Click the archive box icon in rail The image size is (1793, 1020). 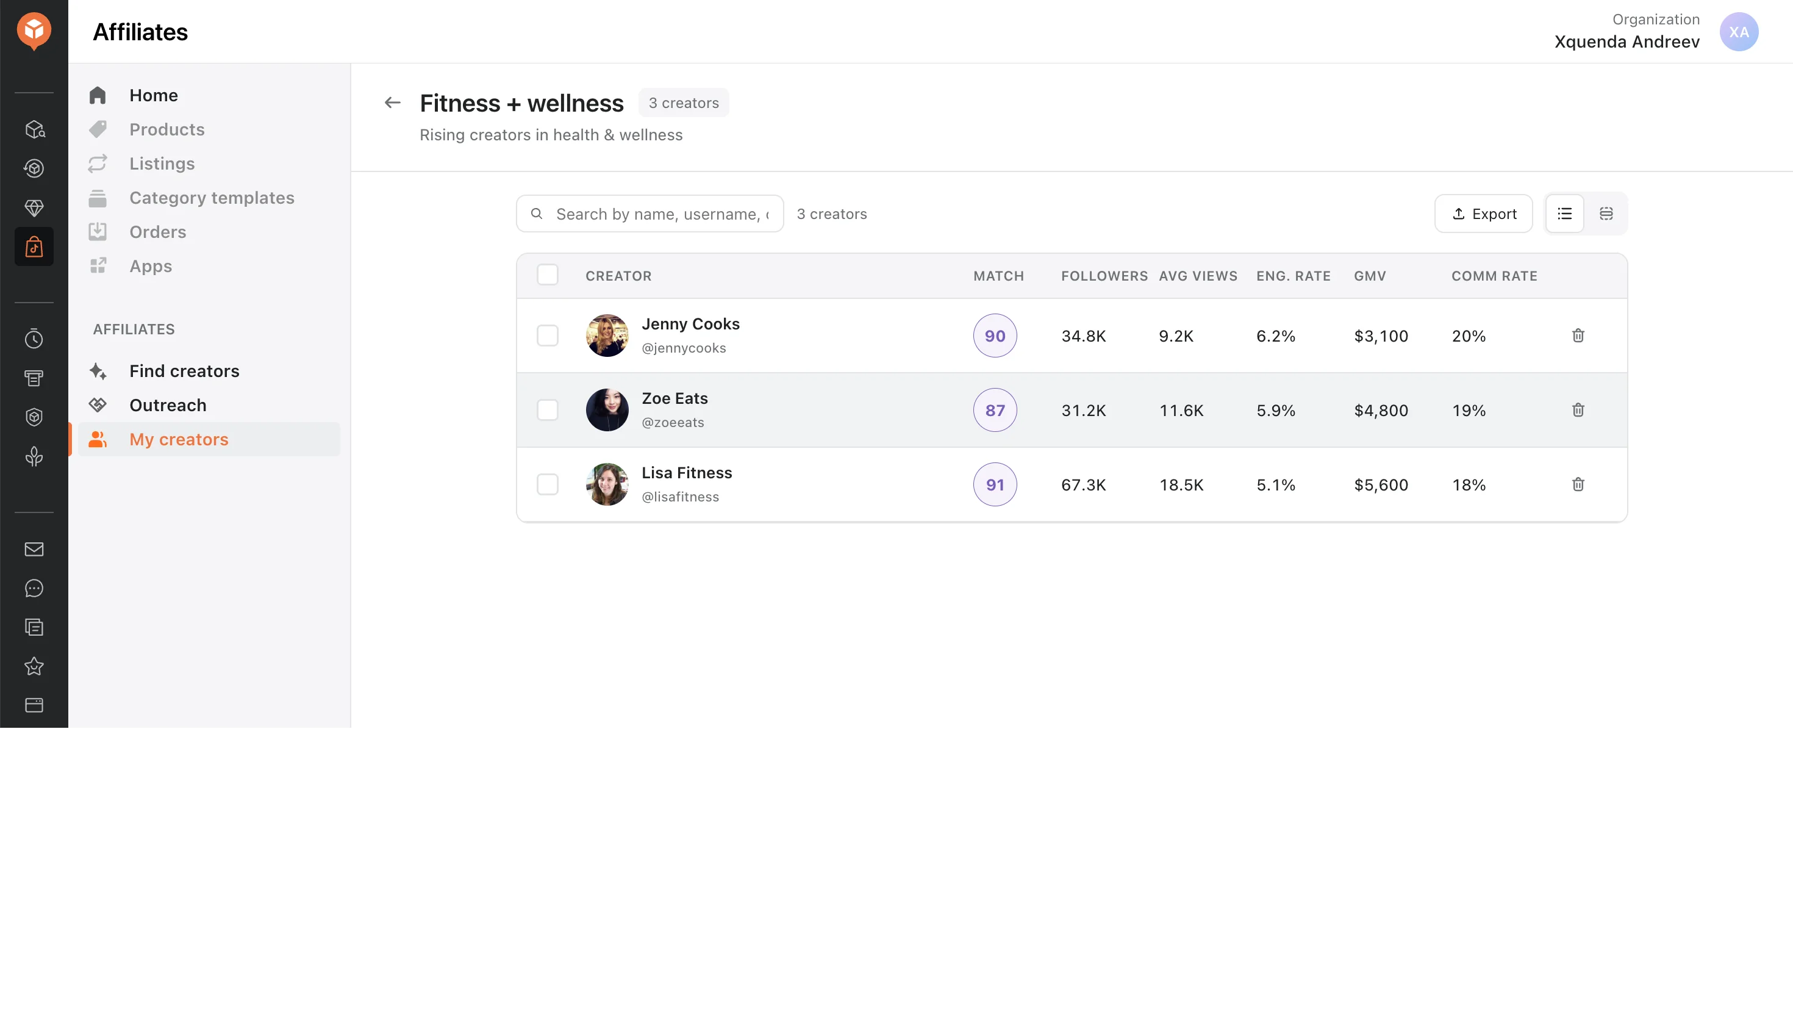[34, 378]
